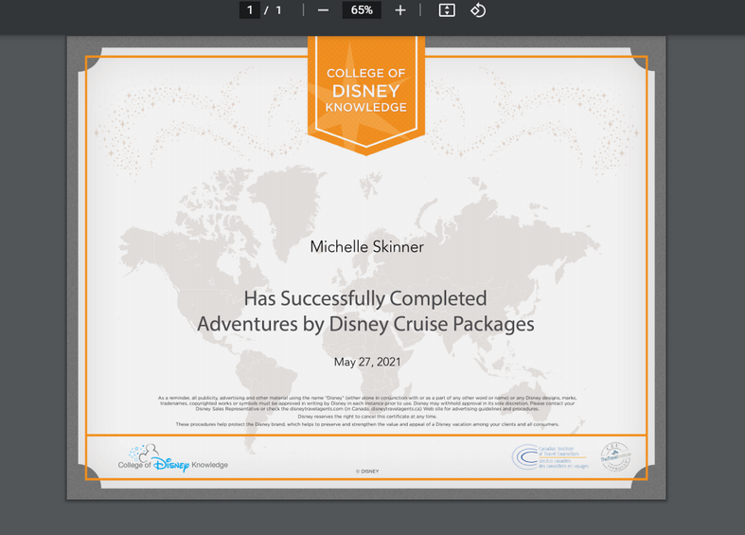Screen dimensions: 745x535
Task: Click 'Disney reserves the right to cancel' line
Action: [x=367, y=417]
